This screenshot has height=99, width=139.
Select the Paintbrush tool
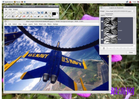coord(20,16)
